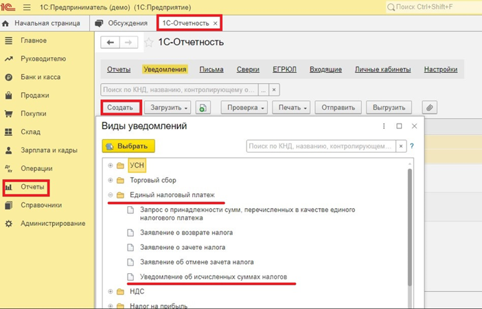Open the main hamburger menu
Image resolution: width=482 pixels, height=309 pixels.
[x=27, y=7]
